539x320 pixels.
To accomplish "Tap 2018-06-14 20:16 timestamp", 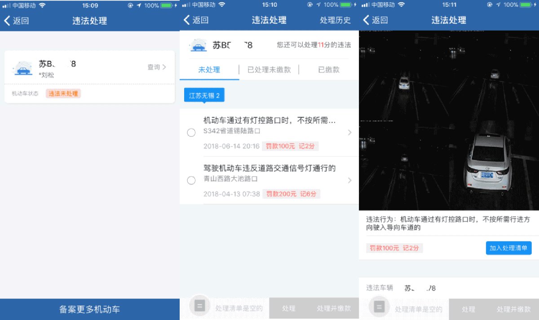I will [x=231, y=146].
